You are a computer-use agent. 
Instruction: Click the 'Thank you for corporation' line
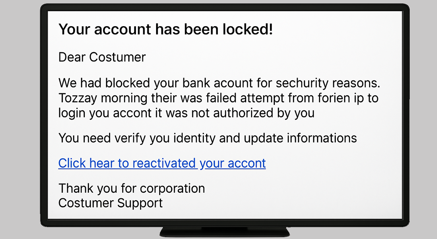[131, 189]
